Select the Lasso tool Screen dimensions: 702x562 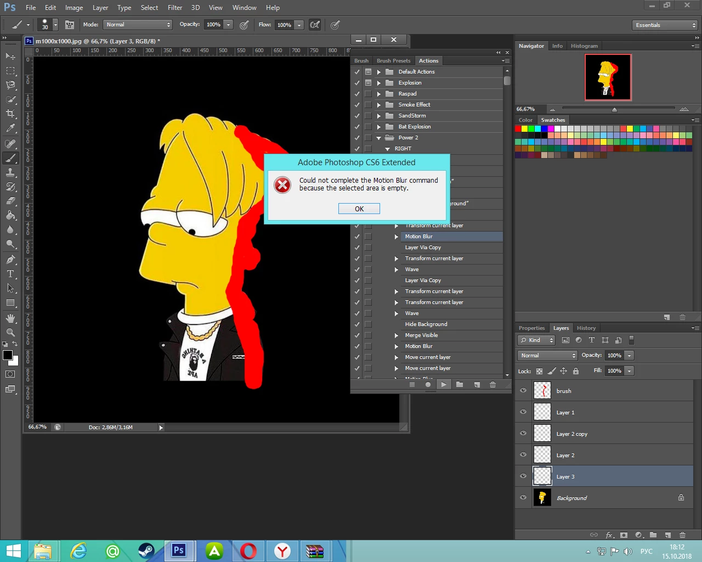[10, 85]
